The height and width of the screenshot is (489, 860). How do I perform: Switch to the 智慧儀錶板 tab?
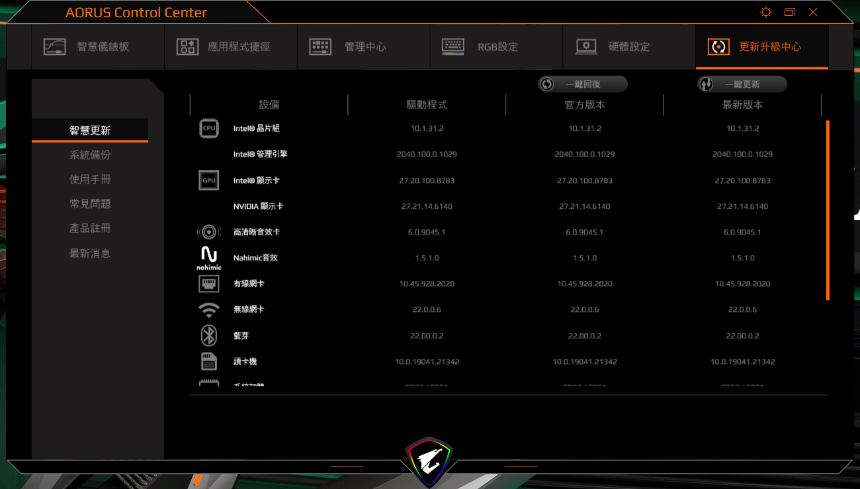98,47
